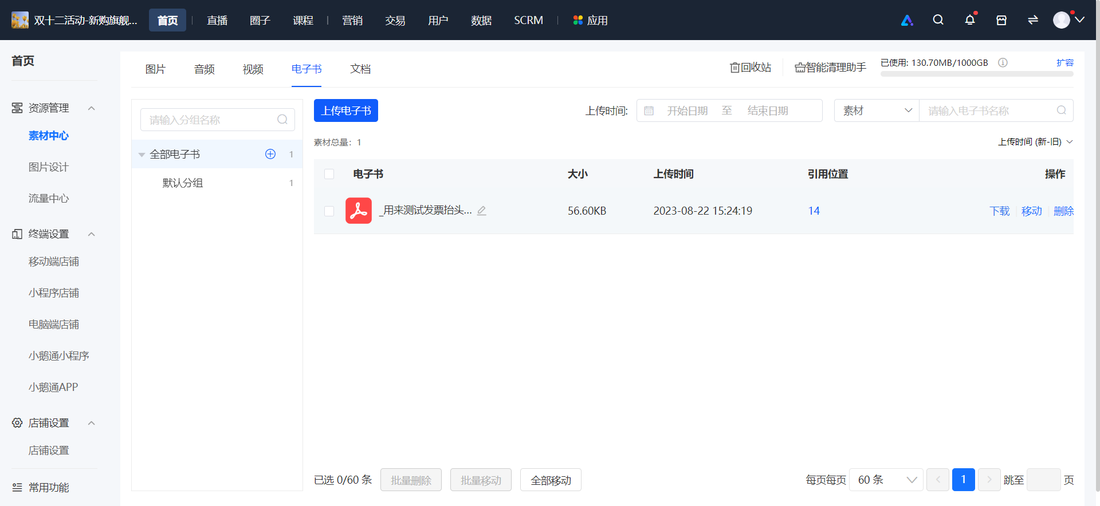Click the 批量移动 button
The height and width of the screenshot is (506, 1100).
481,480
